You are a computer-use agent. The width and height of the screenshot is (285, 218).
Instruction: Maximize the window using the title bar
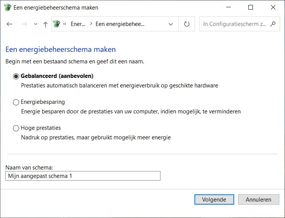click(251, 7)
